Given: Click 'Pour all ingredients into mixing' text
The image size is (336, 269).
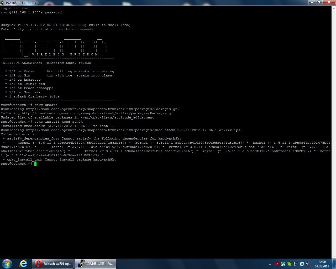Looking at the screenshot, I should point(81,71).
